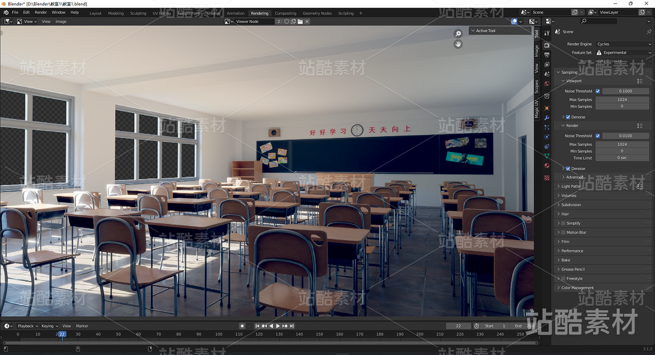Open Viewport sampling presets list icon
Image resolution: width=655 pixels, height=355 pixels.
[640, 81]
